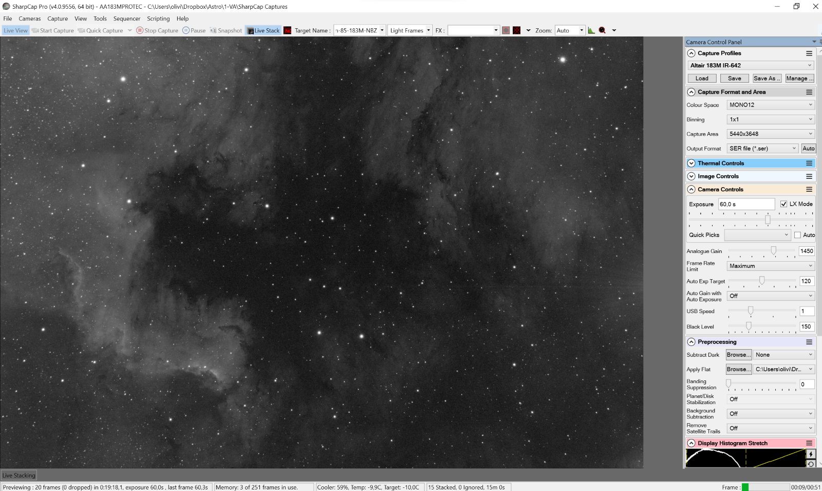Click Browse next to Subtract Dark
The width and height of the screenshot is (822, 491).
coord(738,355)
